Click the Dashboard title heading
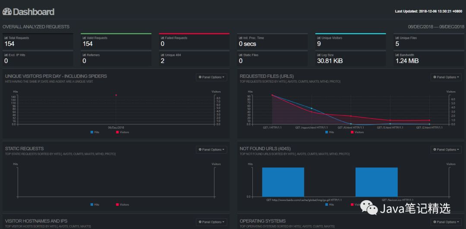This screenshot has height=229, width=466. (34, 12)
